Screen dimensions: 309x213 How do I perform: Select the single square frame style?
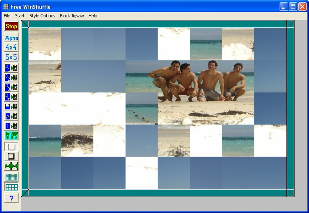click(x=11, y=147)
